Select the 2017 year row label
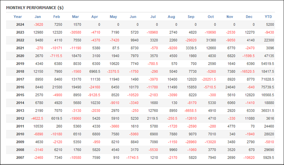 (20, 79)
